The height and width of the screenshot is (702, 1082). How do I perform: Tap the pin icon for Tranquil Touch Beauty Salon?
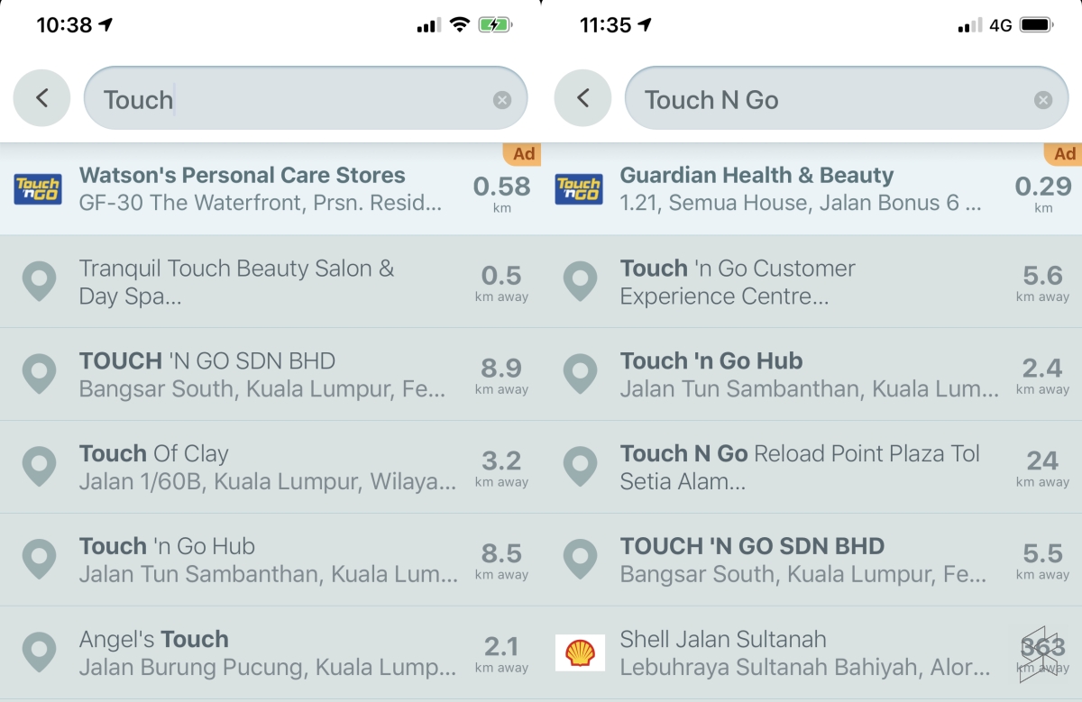coord(39,282)
